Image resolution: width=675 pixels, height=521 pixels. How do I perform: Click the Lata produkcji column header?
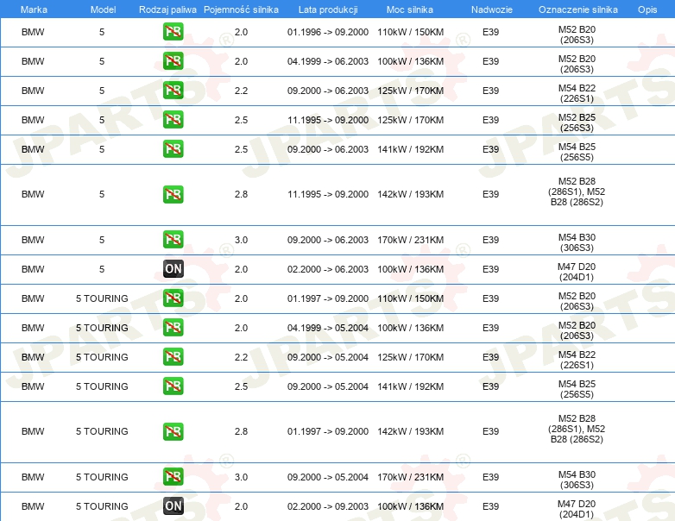[x=328, y=9]
